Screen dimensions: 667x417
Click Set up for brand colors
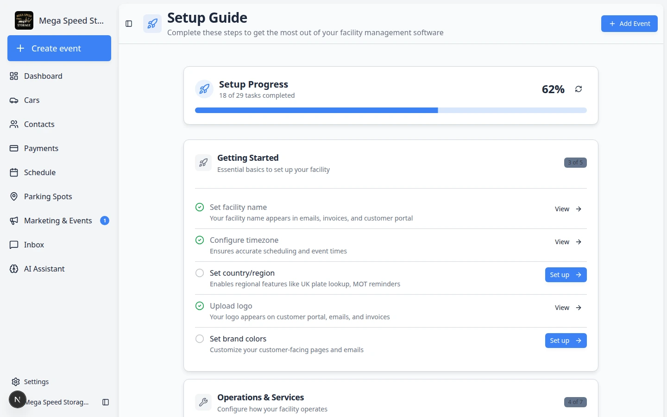tap(566, 341)
